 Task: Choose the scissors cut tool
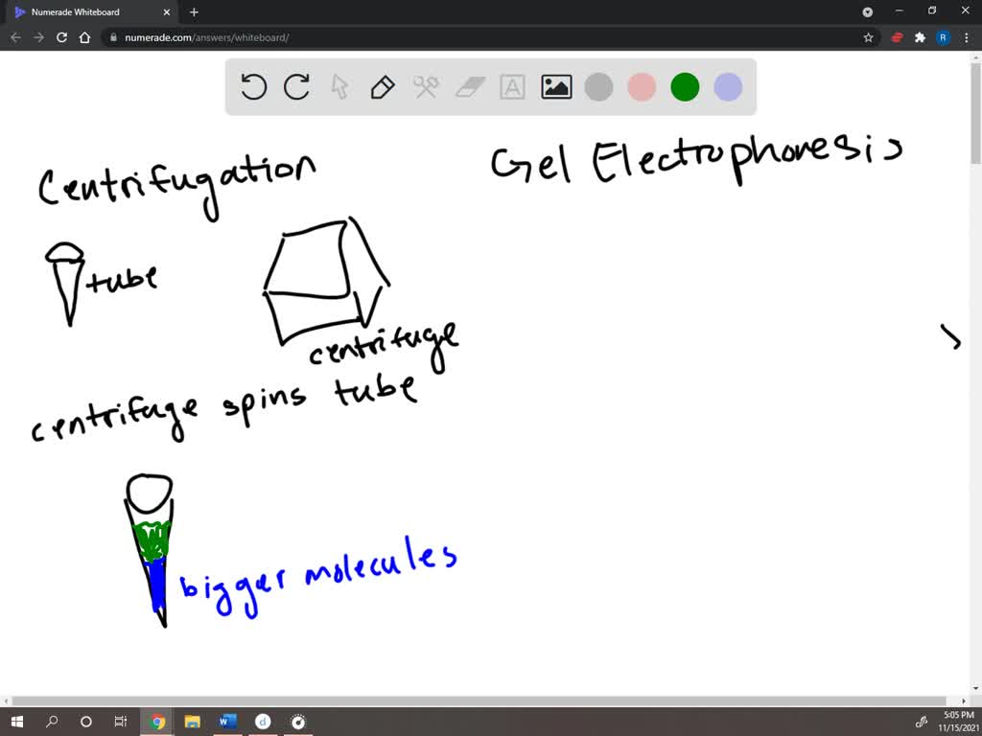click(425, 86)
